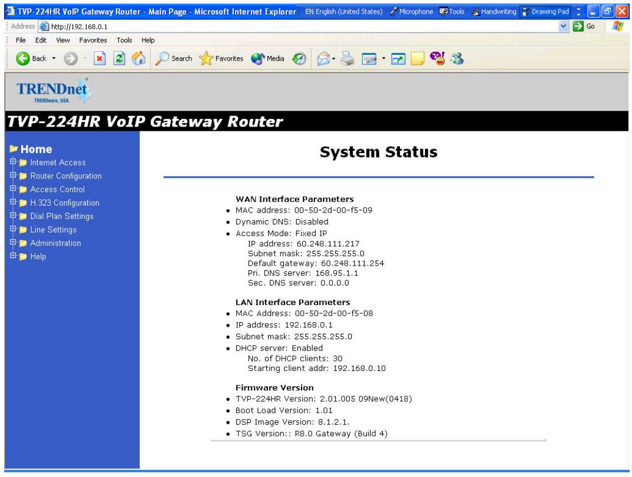Click the Home link in sidebar
The height and width of the screenshot is (477, 632).
click(x=37, y=150)
